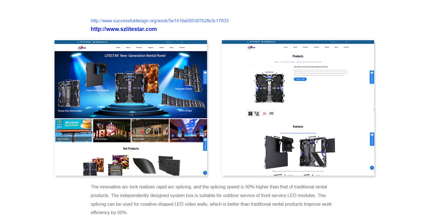This screenshot has width=427, height=223.
Task: Open Creative LED Display category tile
Action: pyautogui.click(x=188, y=131)
